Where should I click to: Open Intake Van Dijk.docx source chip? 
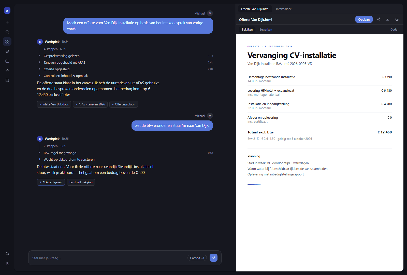click(x=54, y=104)
